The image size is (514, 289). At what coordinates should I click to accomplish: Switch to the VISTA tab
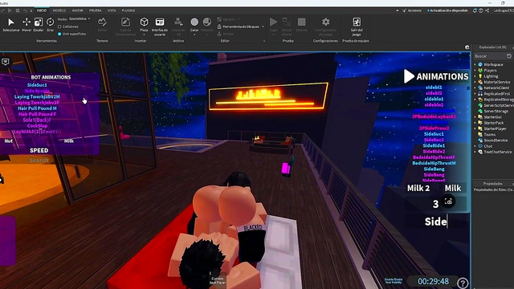coord(112,10)
